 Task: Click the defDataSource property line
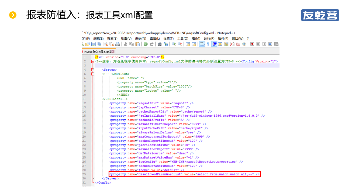[x=151, y=153]
